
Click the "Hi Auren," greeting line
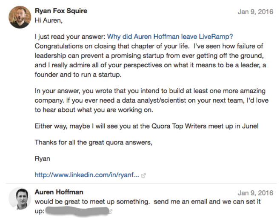point(49,20)
